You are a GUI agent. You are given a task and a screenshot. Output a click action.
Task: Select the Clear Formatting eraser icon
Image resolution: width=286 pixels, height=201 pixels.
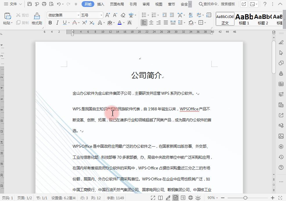(123, 14)
